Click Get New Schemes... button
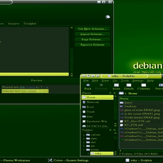 [x=93, y=29]
